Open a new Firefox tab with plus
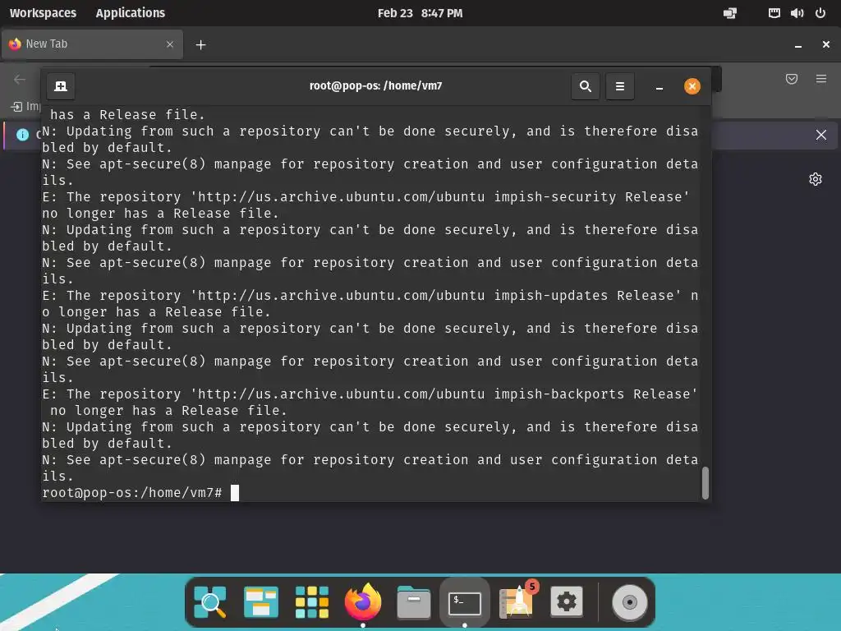 tap(200, 45)
